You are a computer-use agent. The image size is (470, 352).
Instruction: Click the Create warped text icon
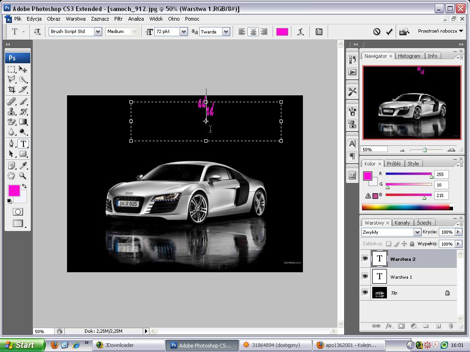point(301,32)
